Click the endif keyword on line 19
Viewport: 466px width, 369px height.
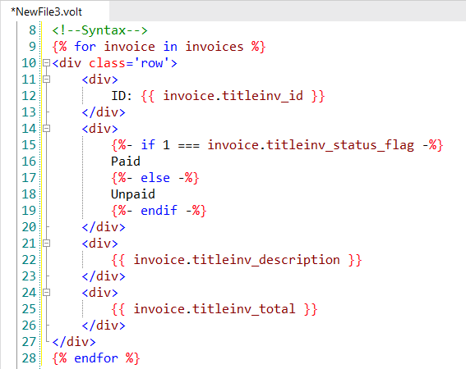click(x=159, y=211)
